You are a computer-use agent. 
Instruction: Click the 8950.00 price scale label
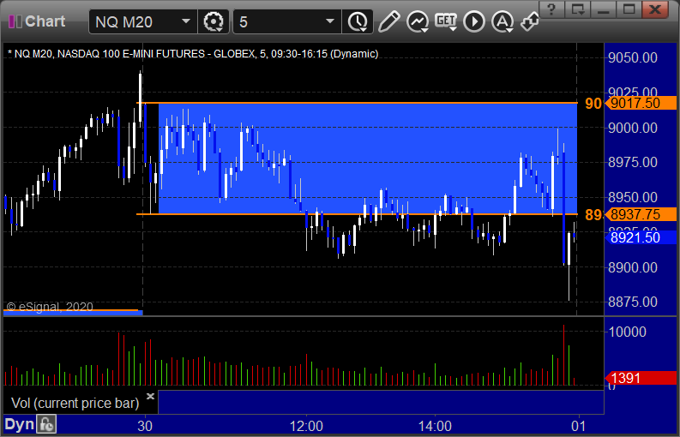coord(633,197)
